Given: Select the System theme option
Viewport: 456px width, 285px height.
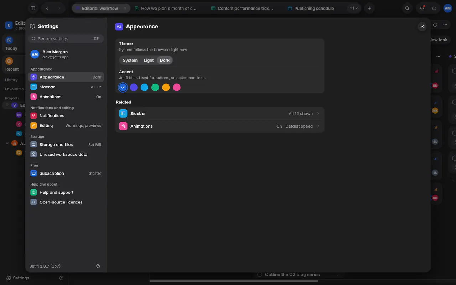Looking at the screenshot, I should [130, 60].
